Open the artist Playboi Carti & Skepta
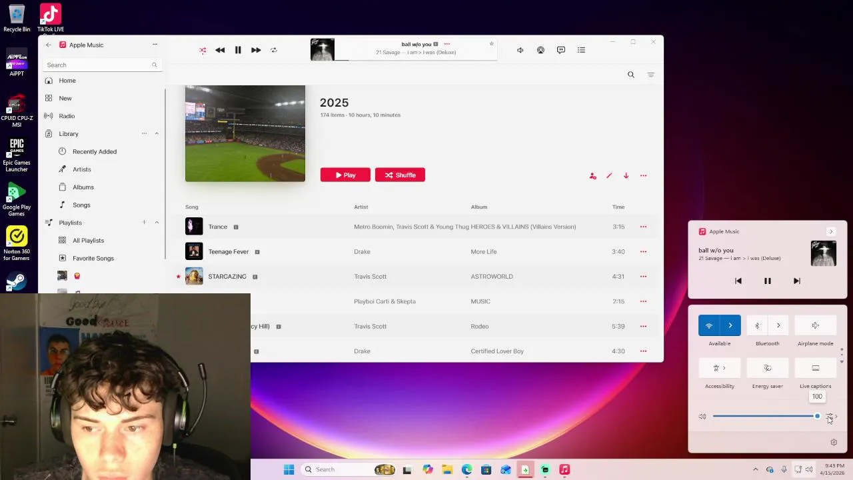Screen dimensions: 853x480 tap(385, 301)
